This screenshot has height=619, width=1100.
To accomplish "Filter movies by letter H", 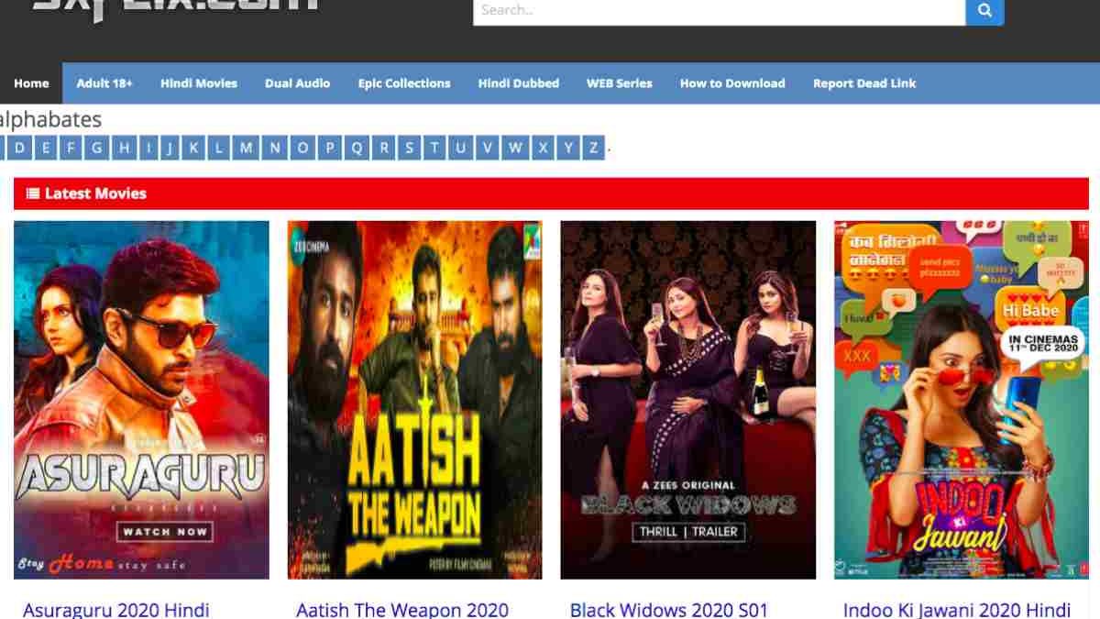I will [124, 148].
